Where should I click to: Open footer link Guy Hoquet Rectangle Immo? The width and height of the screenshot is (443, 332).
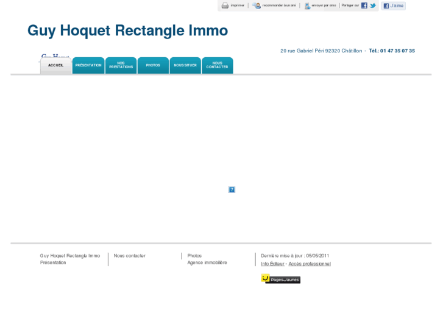[70, 256]
